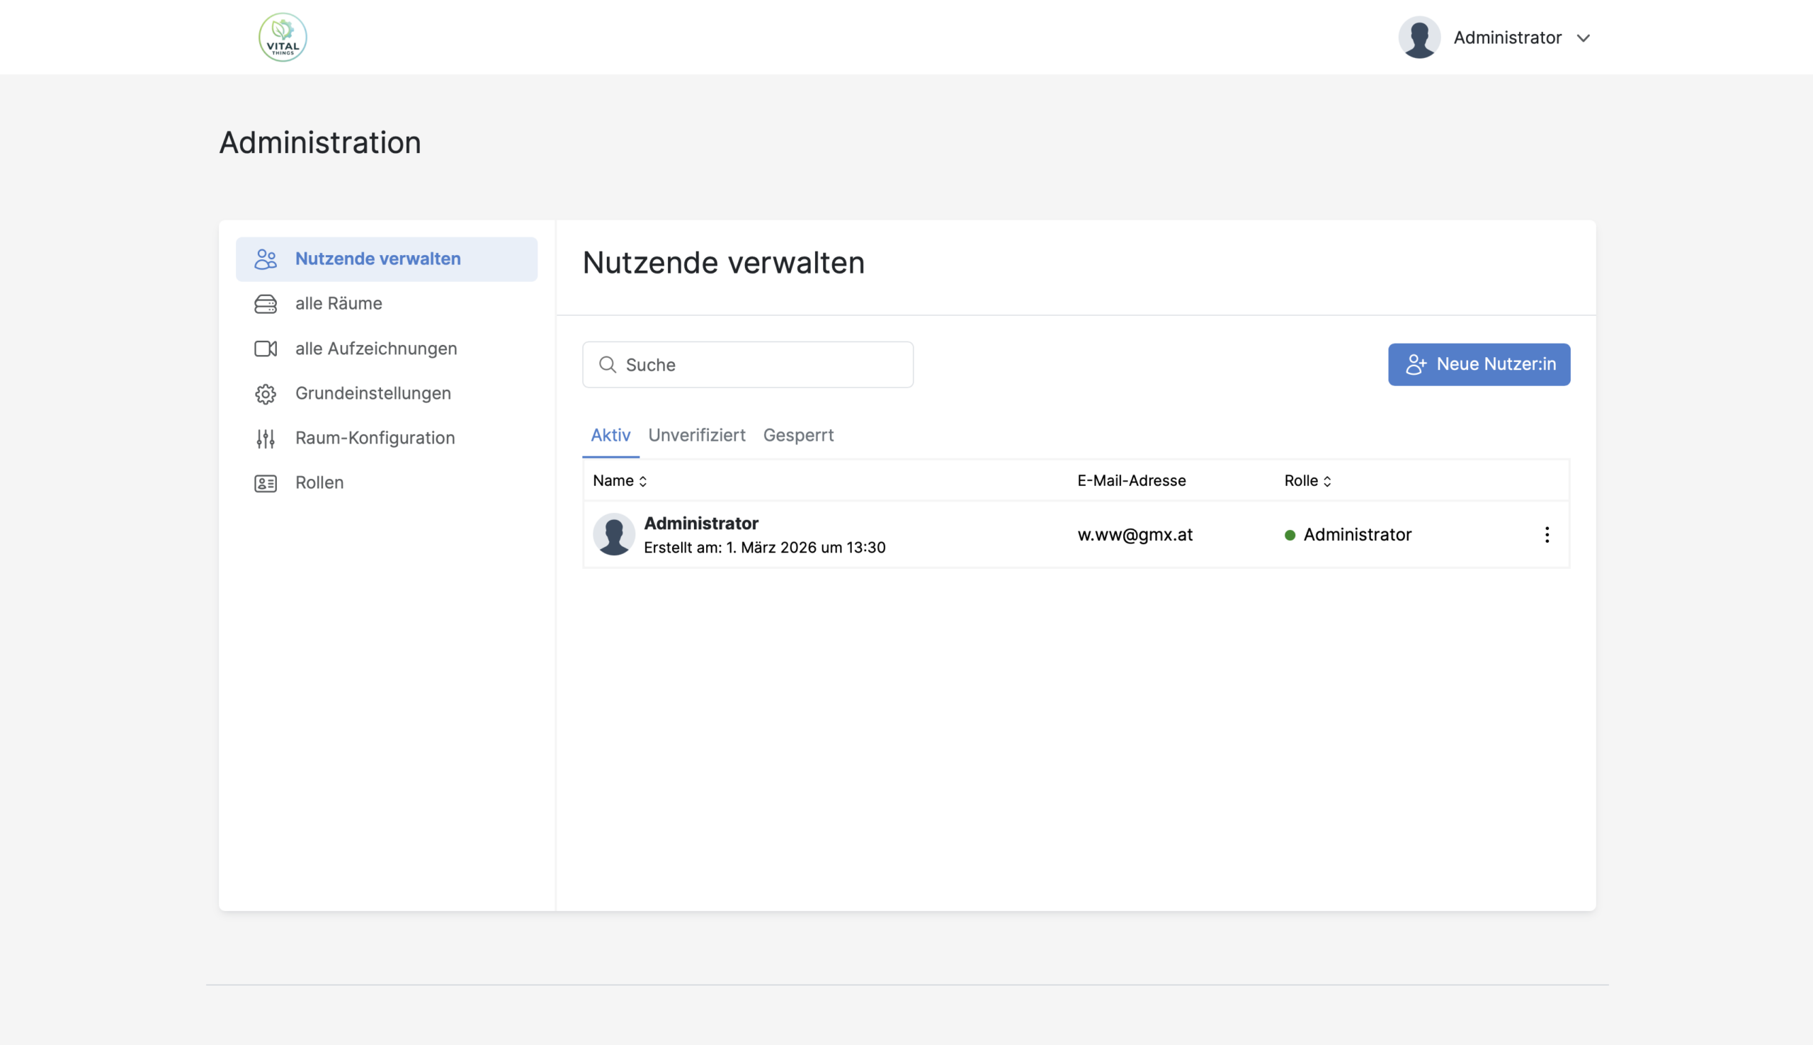Click the sliders icon for Raum-Konfiguration
Screen dimensions: 1813x1045
click(x=266, y=439)
